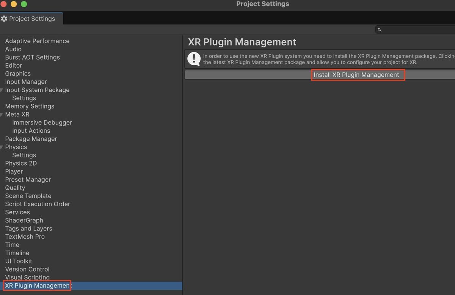Open Graphics settings
This screenshot has width=455, height=295.
(18, 74)
